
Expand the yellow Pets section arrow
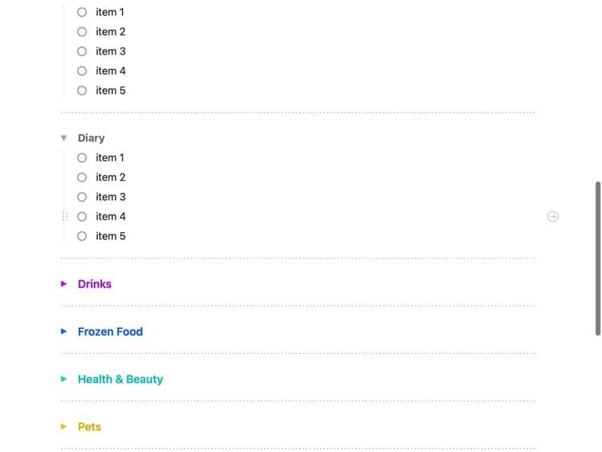tap(63, 426)
